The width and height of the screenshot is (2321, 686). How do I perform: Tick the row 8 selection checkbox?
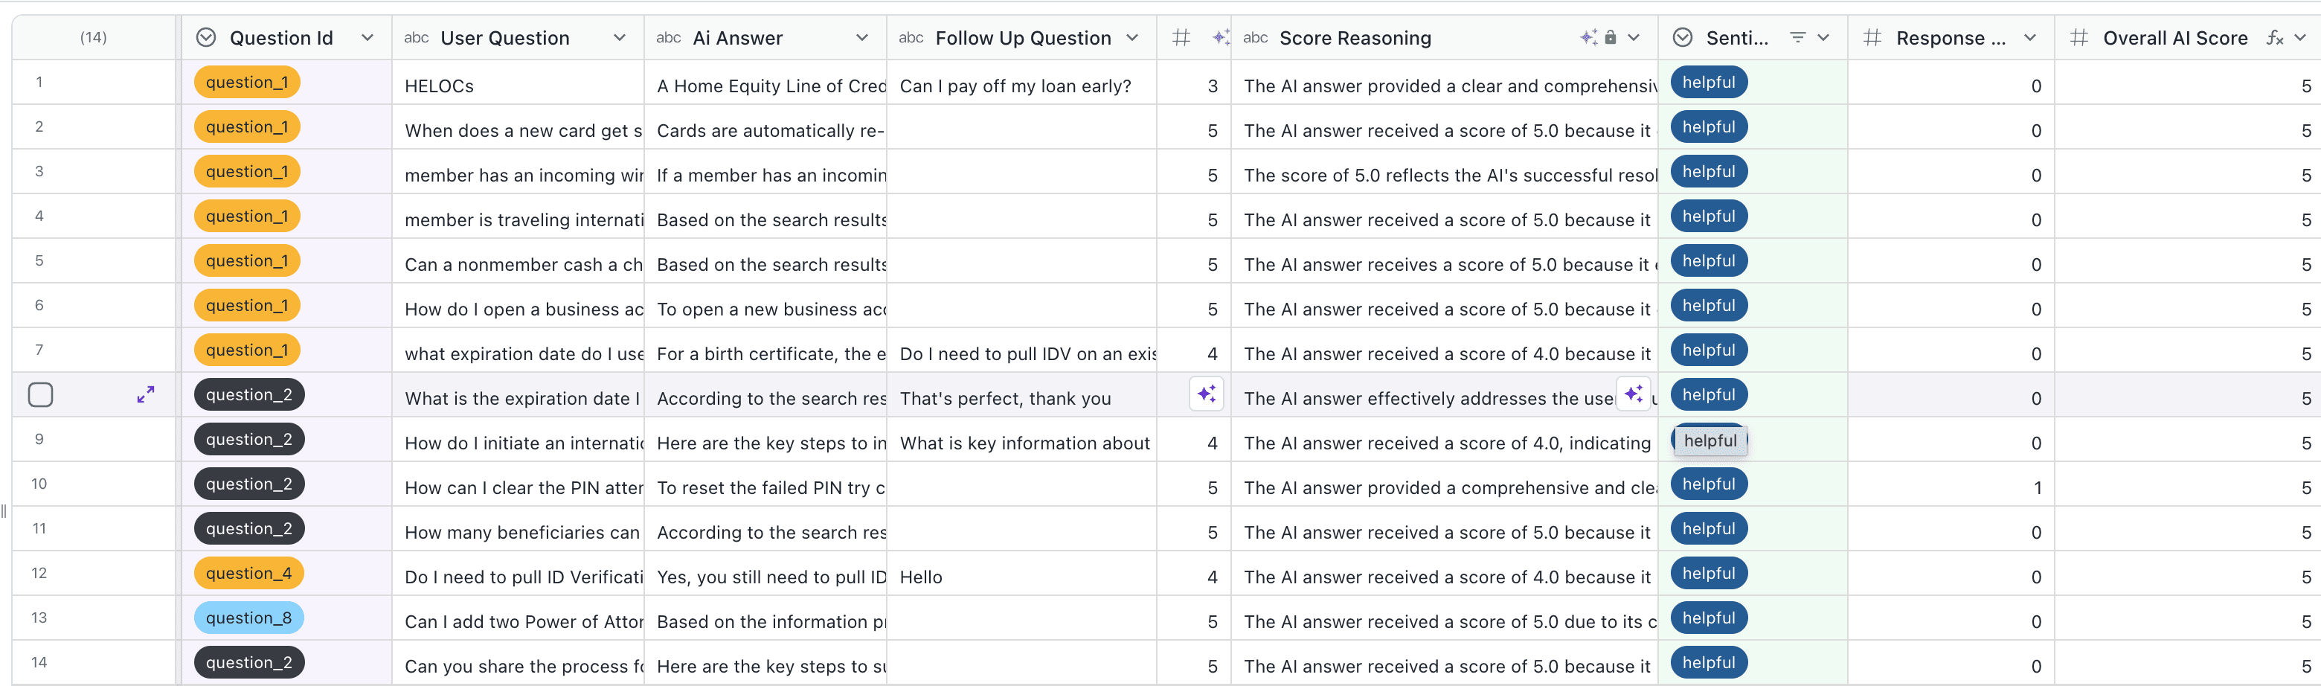tap(41, 395)
